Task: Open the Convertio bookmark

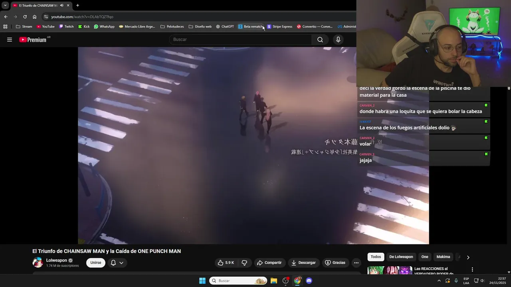Action: (x=315, y=27)
